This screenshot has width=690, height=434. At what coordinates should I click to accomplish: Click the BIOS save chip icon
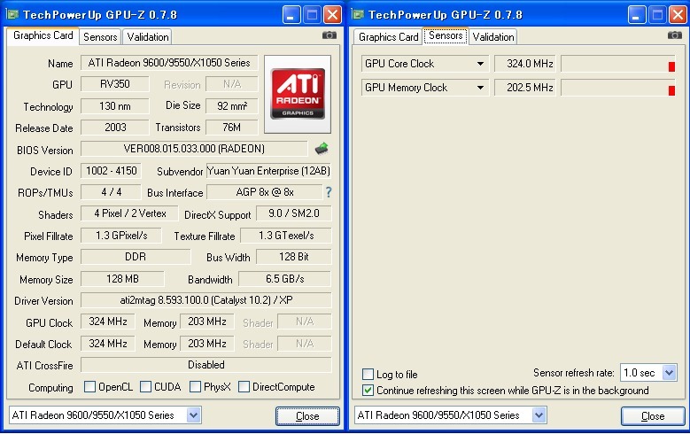322,149
